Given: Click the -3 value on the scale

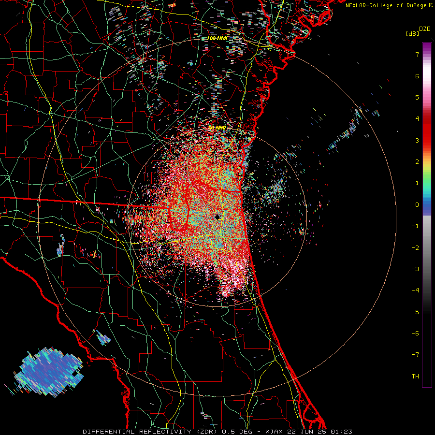Looking at the screenshot, I should 415,269.
